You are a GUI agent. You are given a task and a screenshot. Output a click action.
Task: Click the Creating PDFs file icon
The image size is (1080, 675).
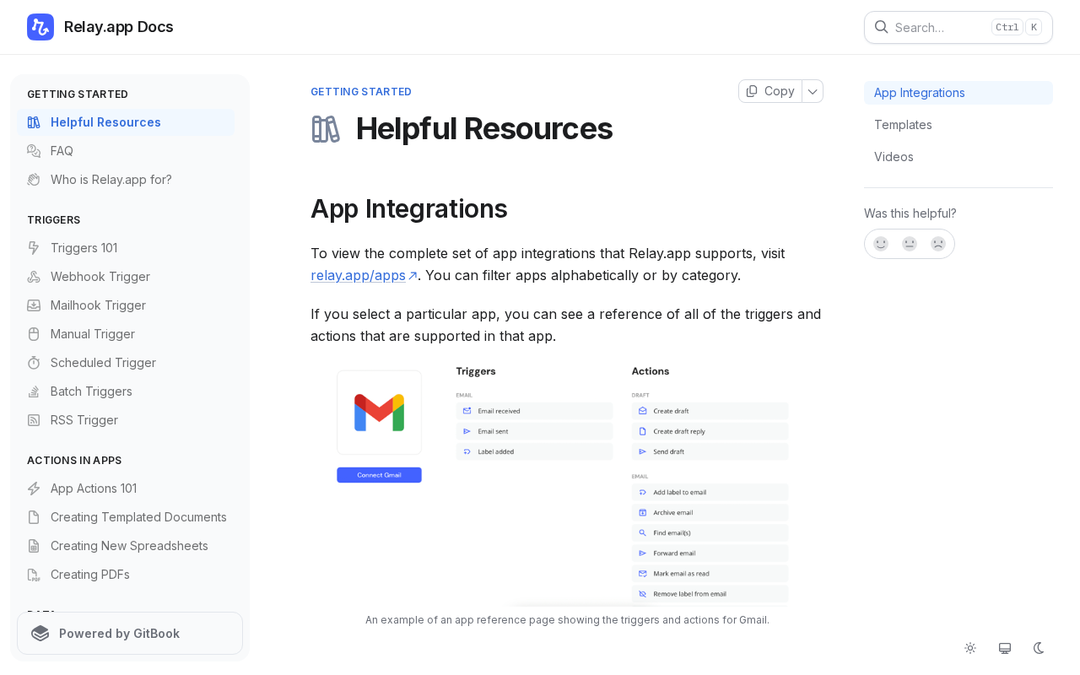point(34,575)
